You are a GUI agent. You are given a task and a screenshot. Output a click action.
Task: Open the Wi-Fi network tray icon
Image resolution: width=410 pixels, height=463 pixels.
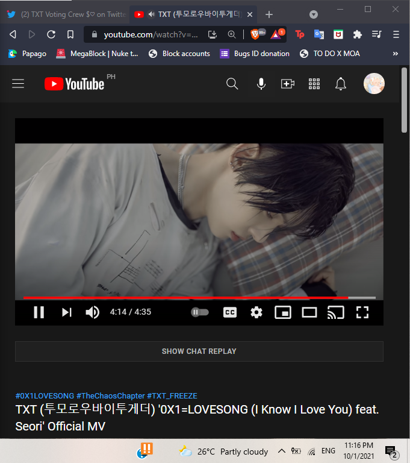point(312,451)
